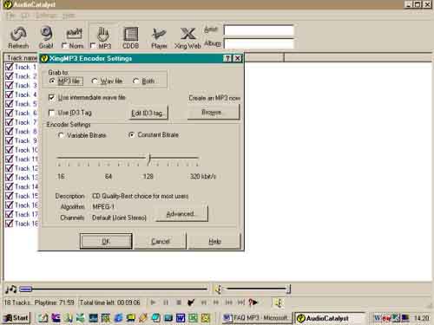
Task: Click the bitrate slider thumb at 128
Action: click(149, 159)
